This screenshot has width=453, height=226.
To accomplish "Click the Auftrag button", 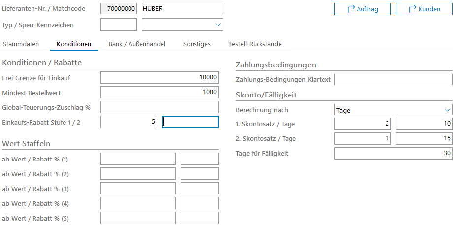I will [x=362, y=9].
